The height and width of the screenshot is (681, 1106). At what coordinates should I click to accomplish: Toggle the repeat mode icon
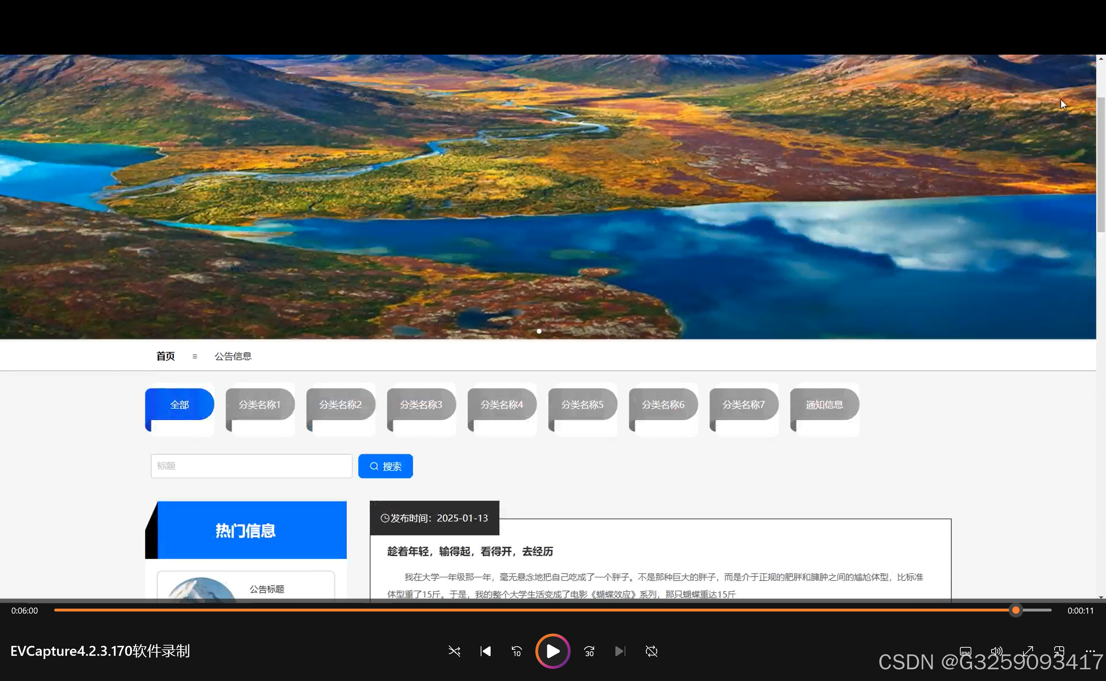tap(651, 651)
